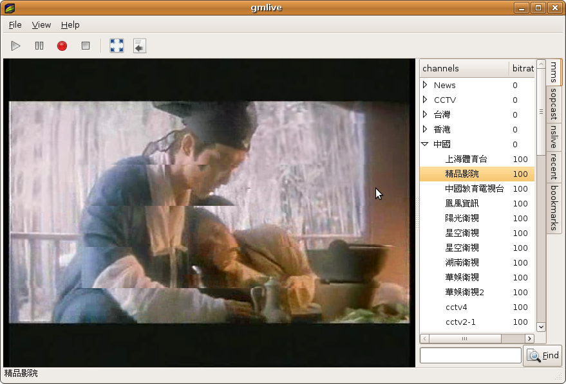This screenshot has height=384, width=566.
Task: Click the 精品影院 status bar text
Action: [x=21, y=373]
